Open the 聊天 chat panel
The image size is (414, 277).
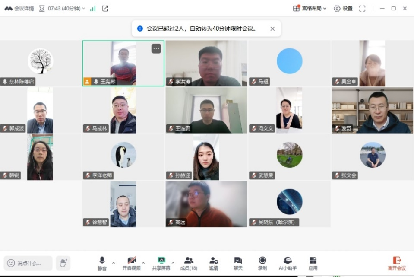click(x=238, y=263)
